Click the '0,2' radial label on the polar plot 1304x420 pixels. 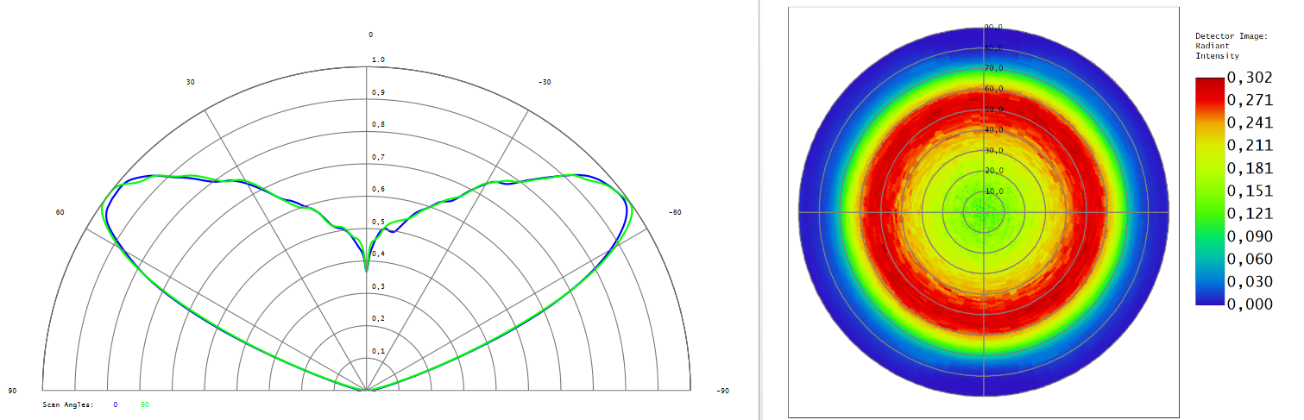coord(378,318)
